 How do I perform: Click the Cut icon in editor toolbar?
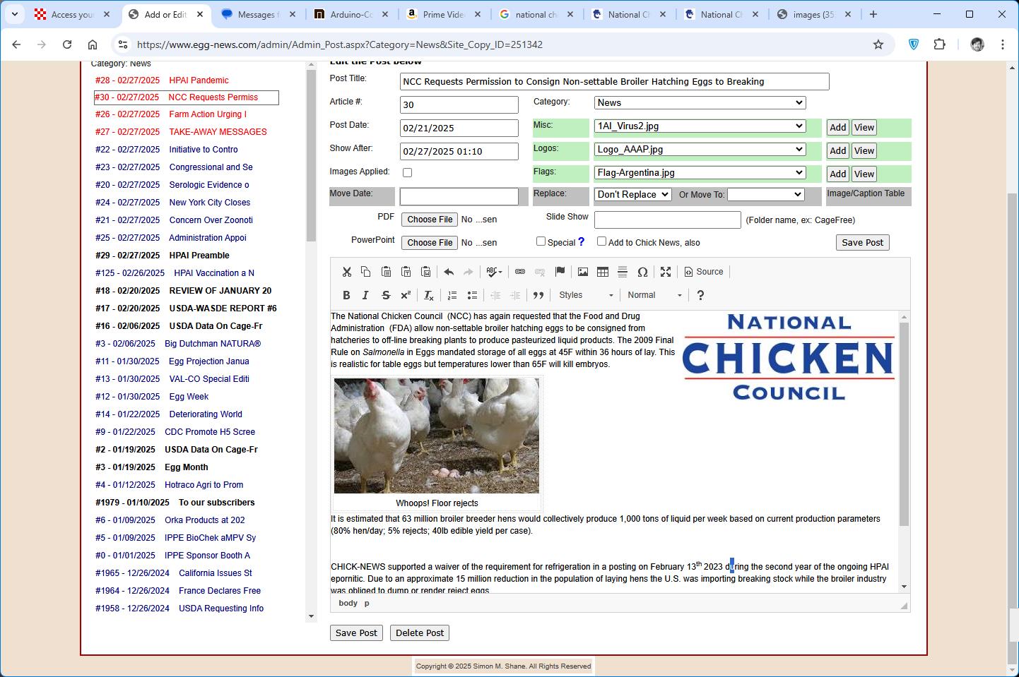(346, 272)
